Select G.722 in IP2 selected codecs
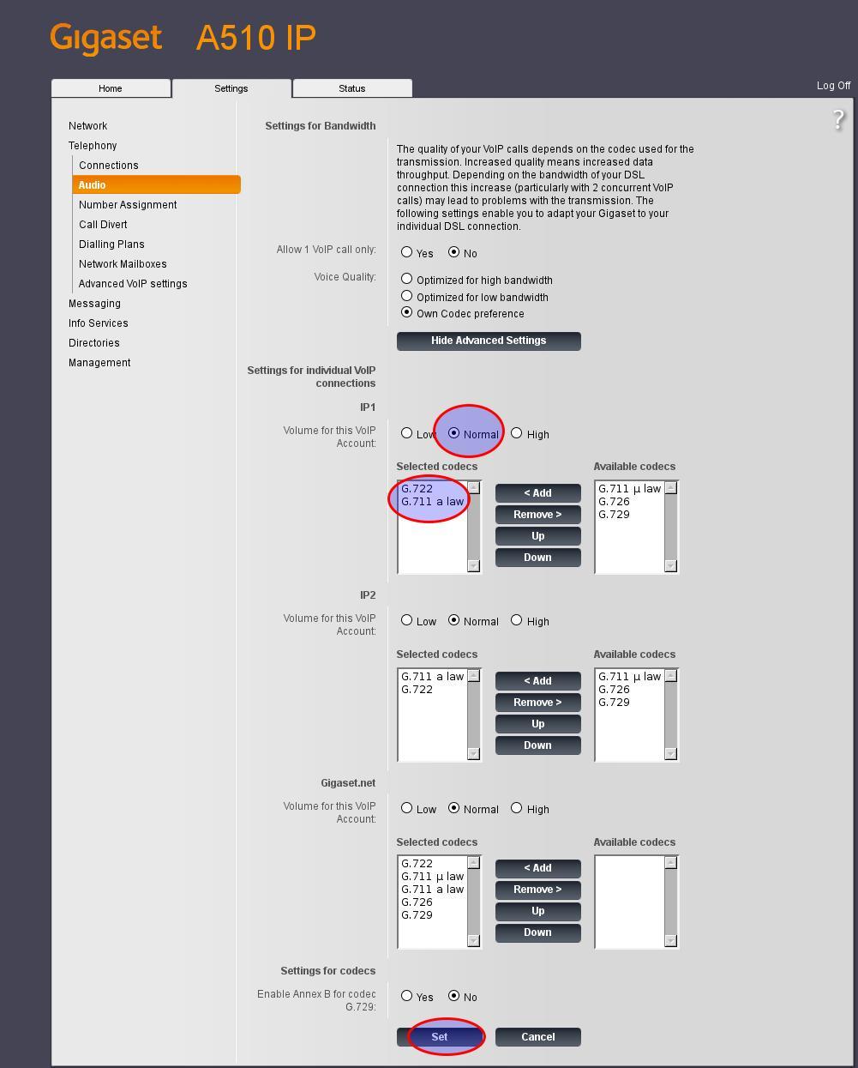 point(417,690)
